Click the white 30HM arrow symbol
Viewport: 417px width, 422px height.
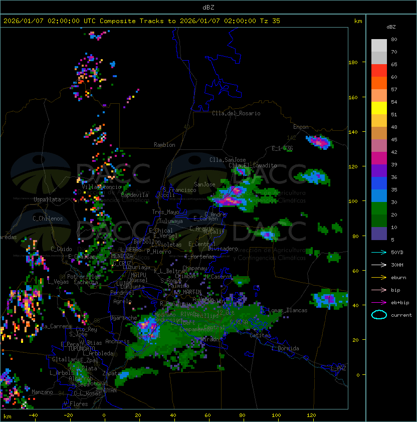(x=379, y=265)
